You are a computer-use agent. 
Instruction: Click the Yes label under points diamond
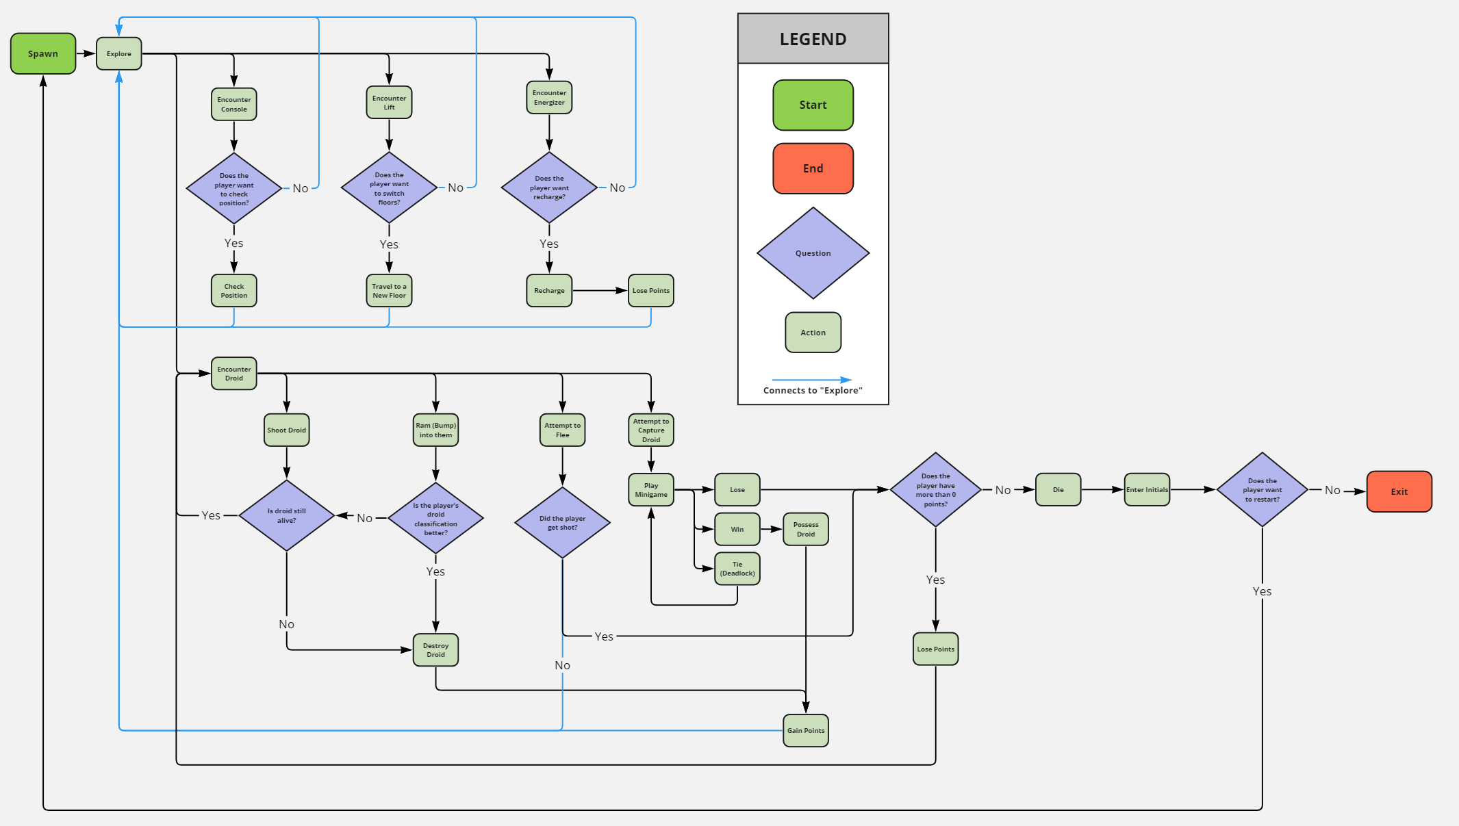click(935, 580)
